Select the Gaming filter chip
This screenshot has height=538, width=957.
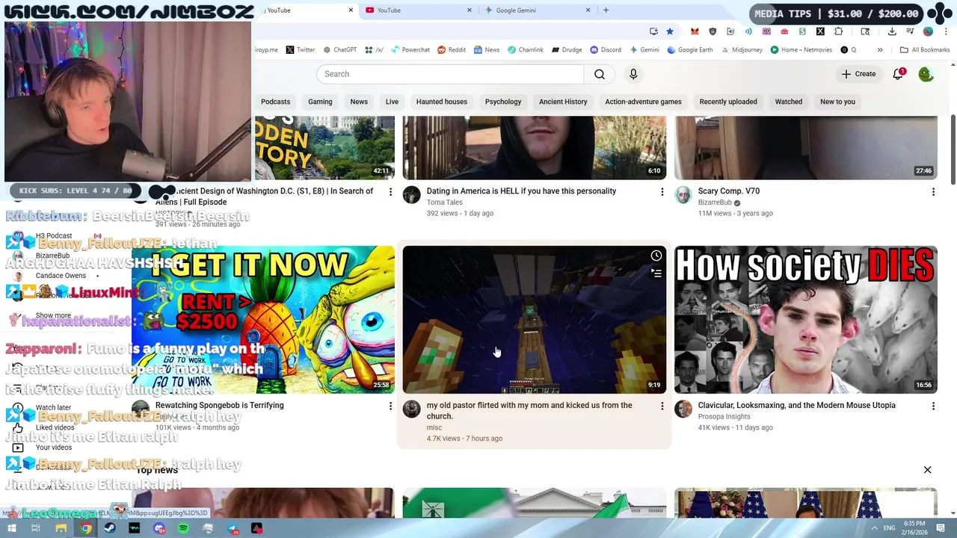320,102
